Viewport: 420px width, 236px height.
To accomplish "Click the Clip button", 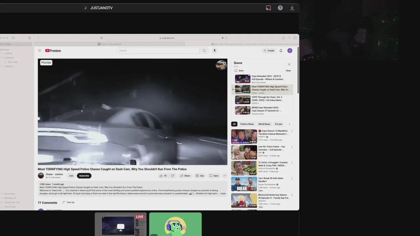I will click(x=199, y=176).
